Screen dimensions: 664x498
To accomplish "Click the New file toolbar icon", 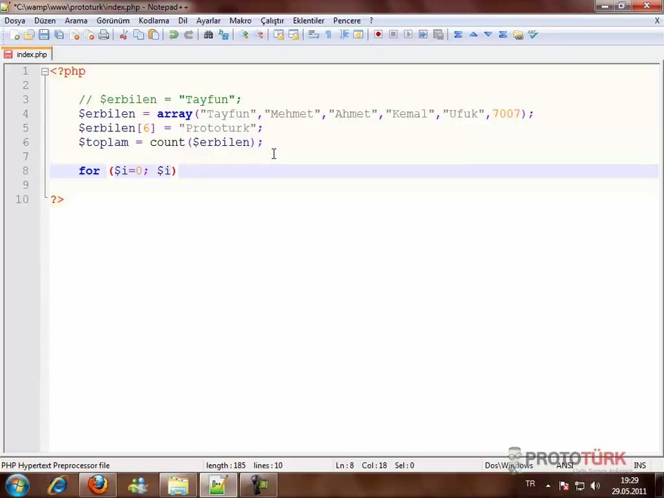I will (14, 35).
